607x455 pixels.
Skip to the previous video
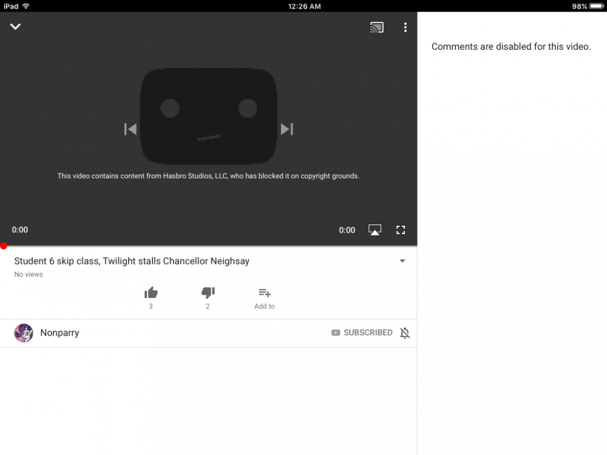point(131,129)
